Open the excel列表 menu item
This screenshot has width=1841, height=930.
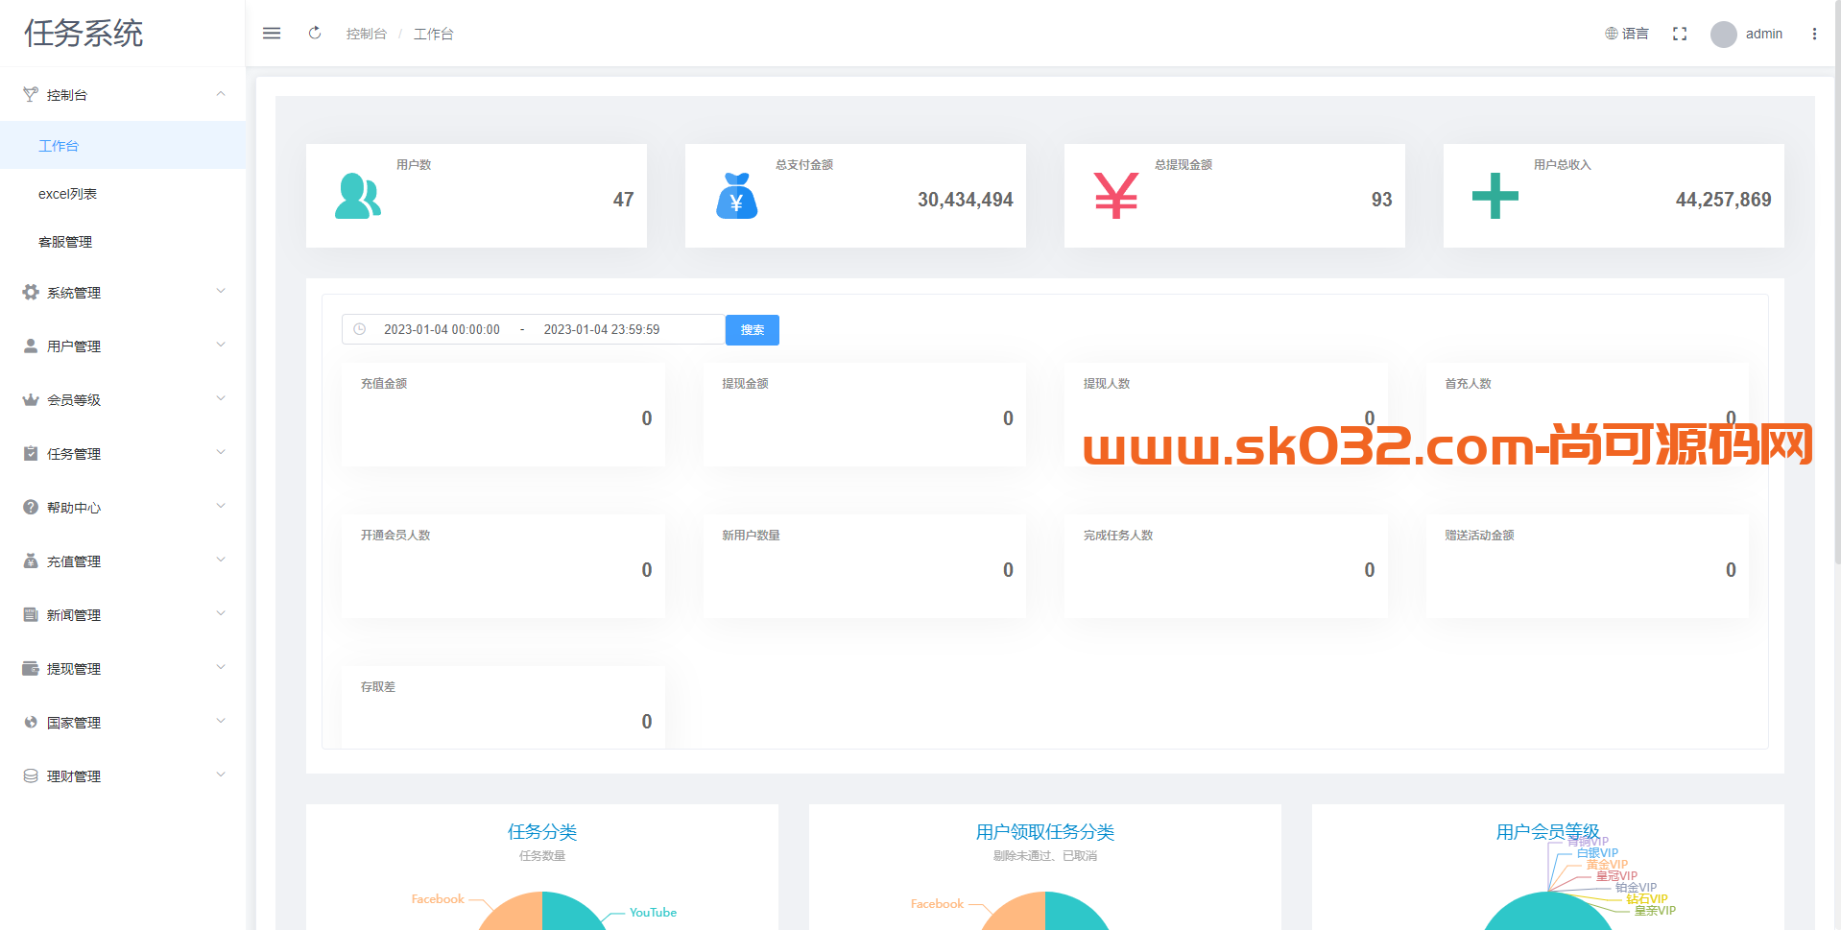point(123,193)
